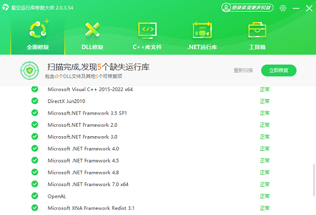
Task: Click the 包含:0个DLL文件 summary line
Action: pos(83,76)
